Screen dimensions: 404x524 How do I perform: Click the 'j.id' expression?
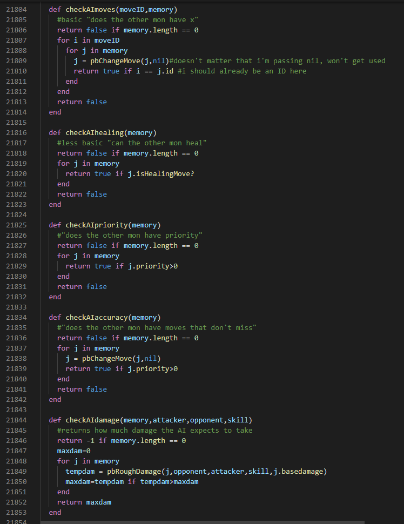[x=165, y=71]
